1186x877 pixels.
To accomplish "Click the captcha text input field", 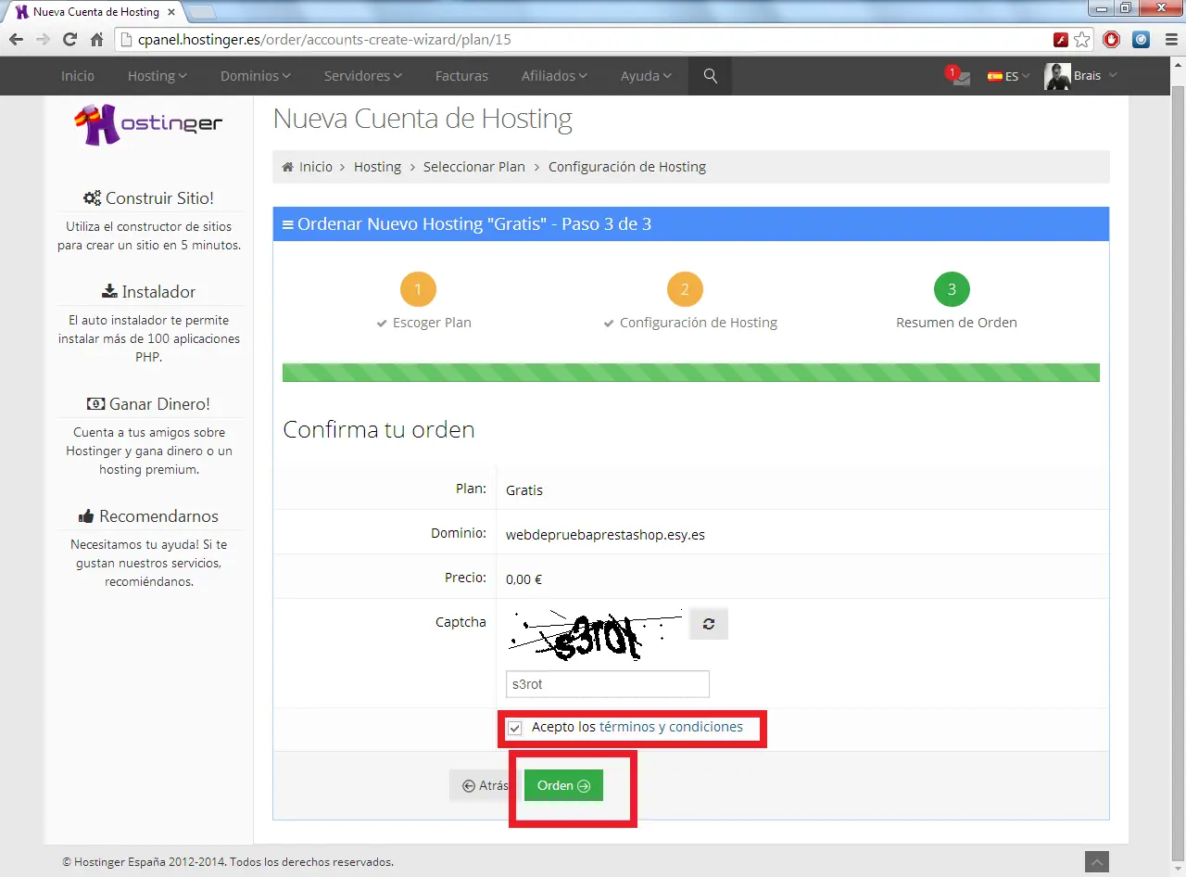I will coord(608,684).
